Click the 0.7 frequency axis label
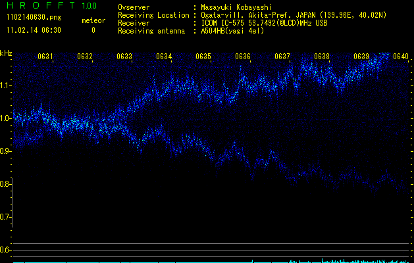The height and width of the screenshot is (263, 414). point(5,217)
